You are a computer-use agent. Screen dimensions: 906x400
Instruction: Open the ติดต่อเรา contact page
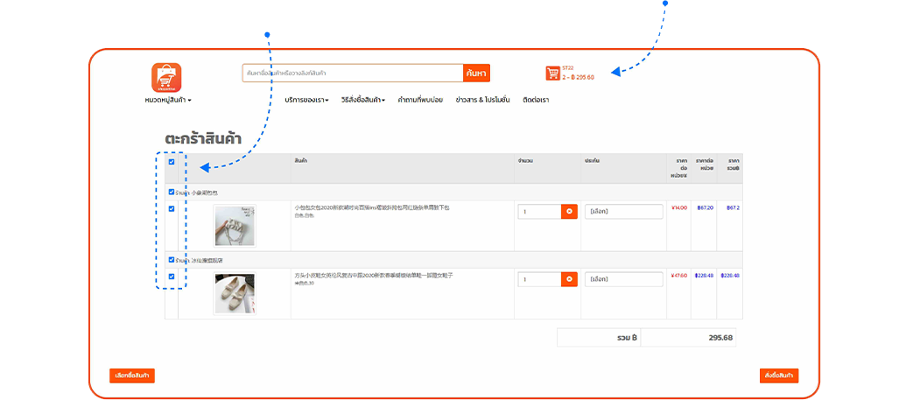coord(536,100)
